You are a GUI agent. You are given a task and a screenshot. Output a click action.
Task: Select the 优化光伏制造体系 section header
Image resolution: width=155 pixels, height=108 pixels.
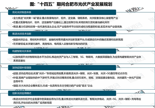[x=62, y=12]
